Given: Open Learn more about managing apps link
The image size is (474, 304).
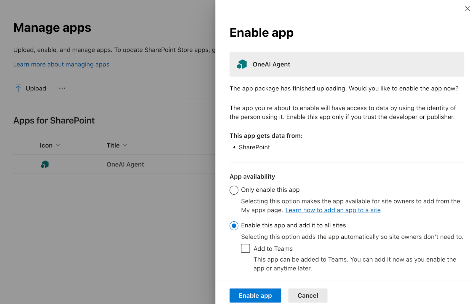Looking at the screenshot, I should [x=61, y=64].
